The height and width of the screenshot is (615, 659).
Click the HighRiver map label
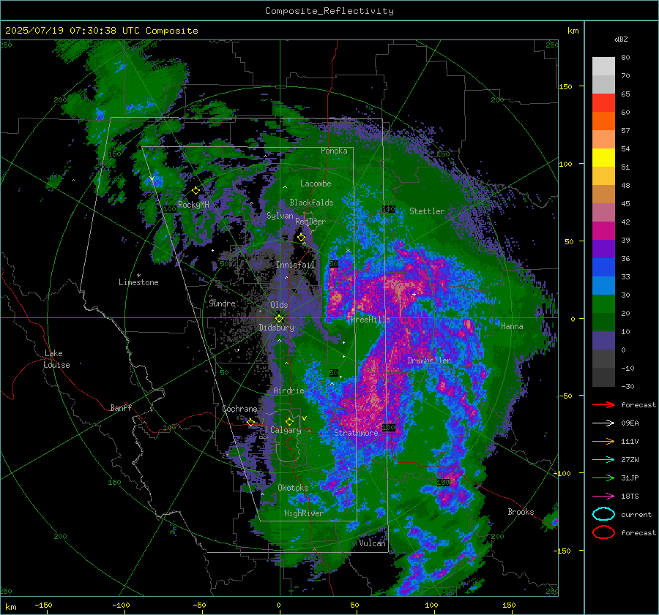[x=303, y=513]
